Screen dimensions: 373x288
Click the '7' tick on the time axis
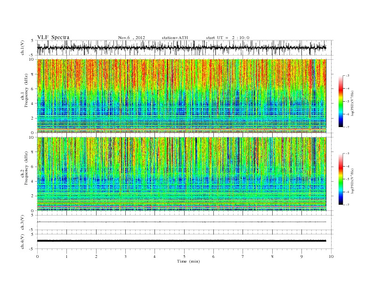(x=243, y=256)
